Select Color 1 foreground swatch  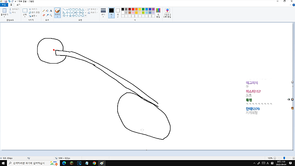pyautogui.click(x=111, y=12)
